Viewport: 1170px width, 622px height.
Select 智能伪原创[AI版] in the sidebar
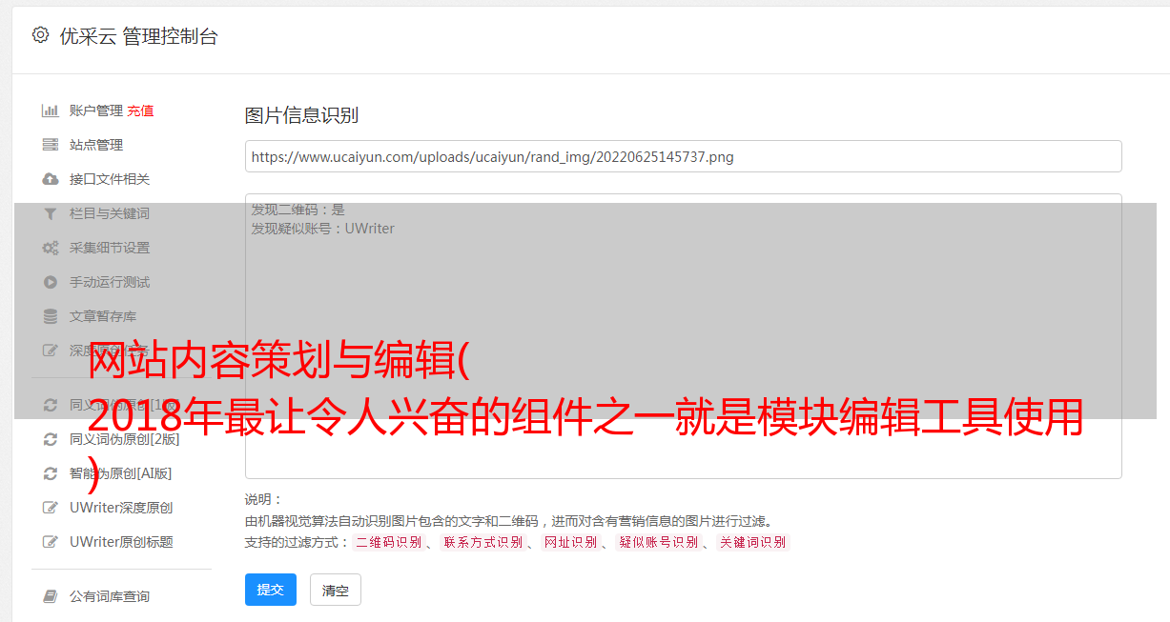121,473
